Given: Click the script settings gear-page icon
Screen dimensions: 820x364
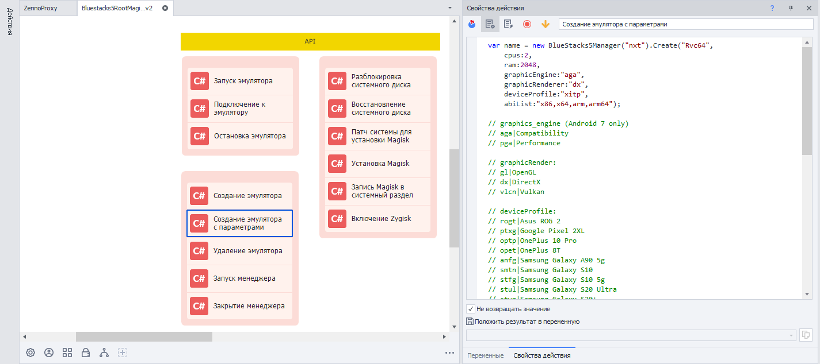Looking at the screenshot, I should coord(490,24).
